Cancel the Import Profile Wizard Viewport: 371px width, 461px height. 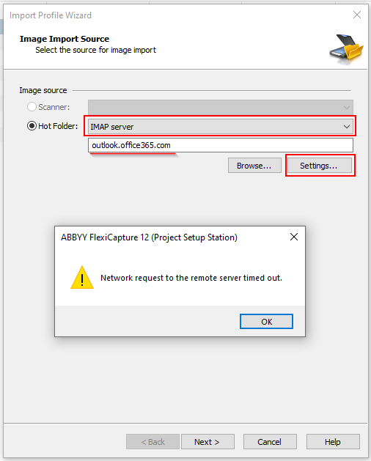[x=270, y=442]
